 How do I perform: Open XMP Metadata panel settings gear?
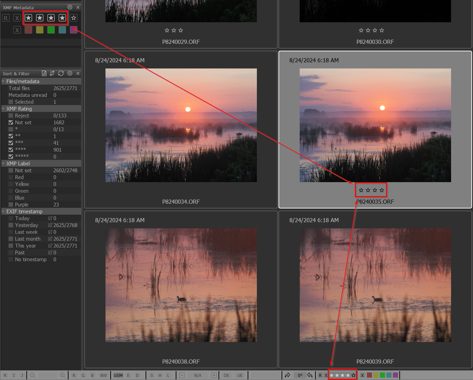(70, 7)
